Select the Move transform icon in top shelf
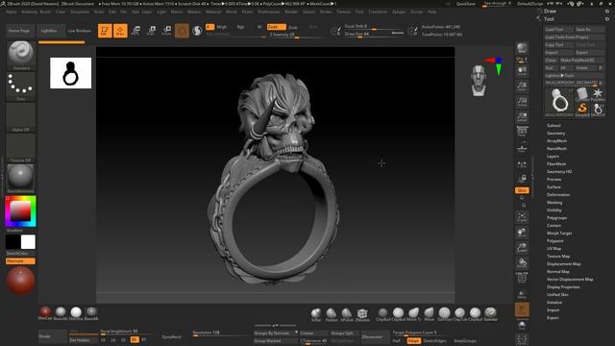 click(x=135, y=30)
